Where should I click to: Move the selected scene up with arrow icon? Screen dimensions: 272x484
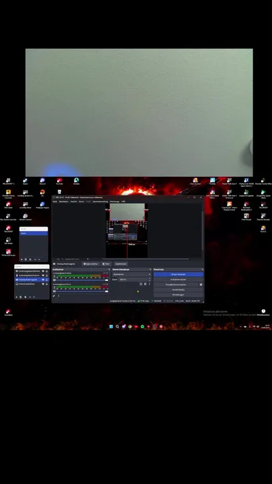[35, 259]
